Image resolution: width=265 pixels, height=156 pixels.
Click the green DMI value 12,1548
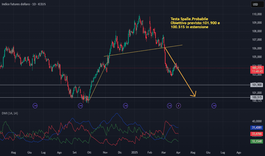[256, 141]
